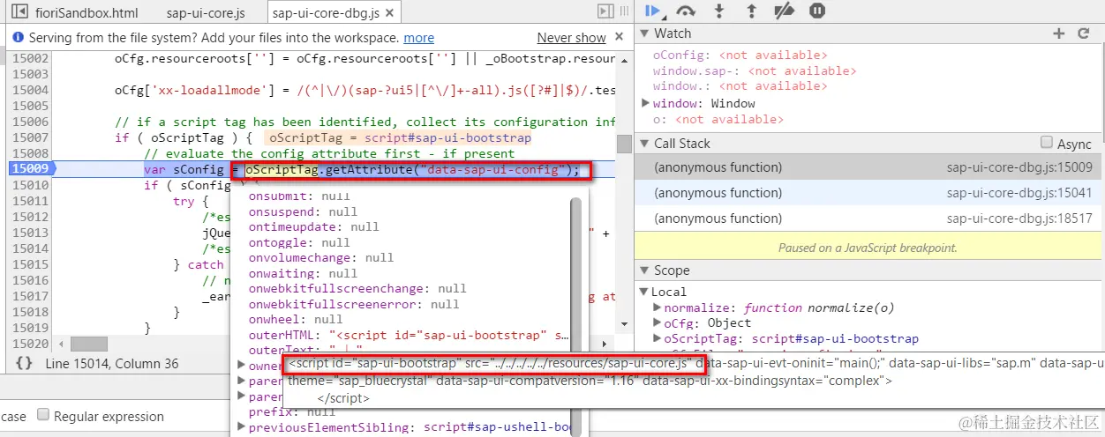Click 'onwaiting: null' property
The width and height of the screenshot is (1105, 437).
pyautogui.click(x=303, y=274)
